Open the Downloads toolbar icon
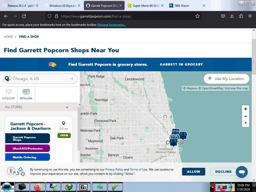Image resolution: width=256 pixels, height=192 pixels. pyautogui.click(x=232, y=16)
